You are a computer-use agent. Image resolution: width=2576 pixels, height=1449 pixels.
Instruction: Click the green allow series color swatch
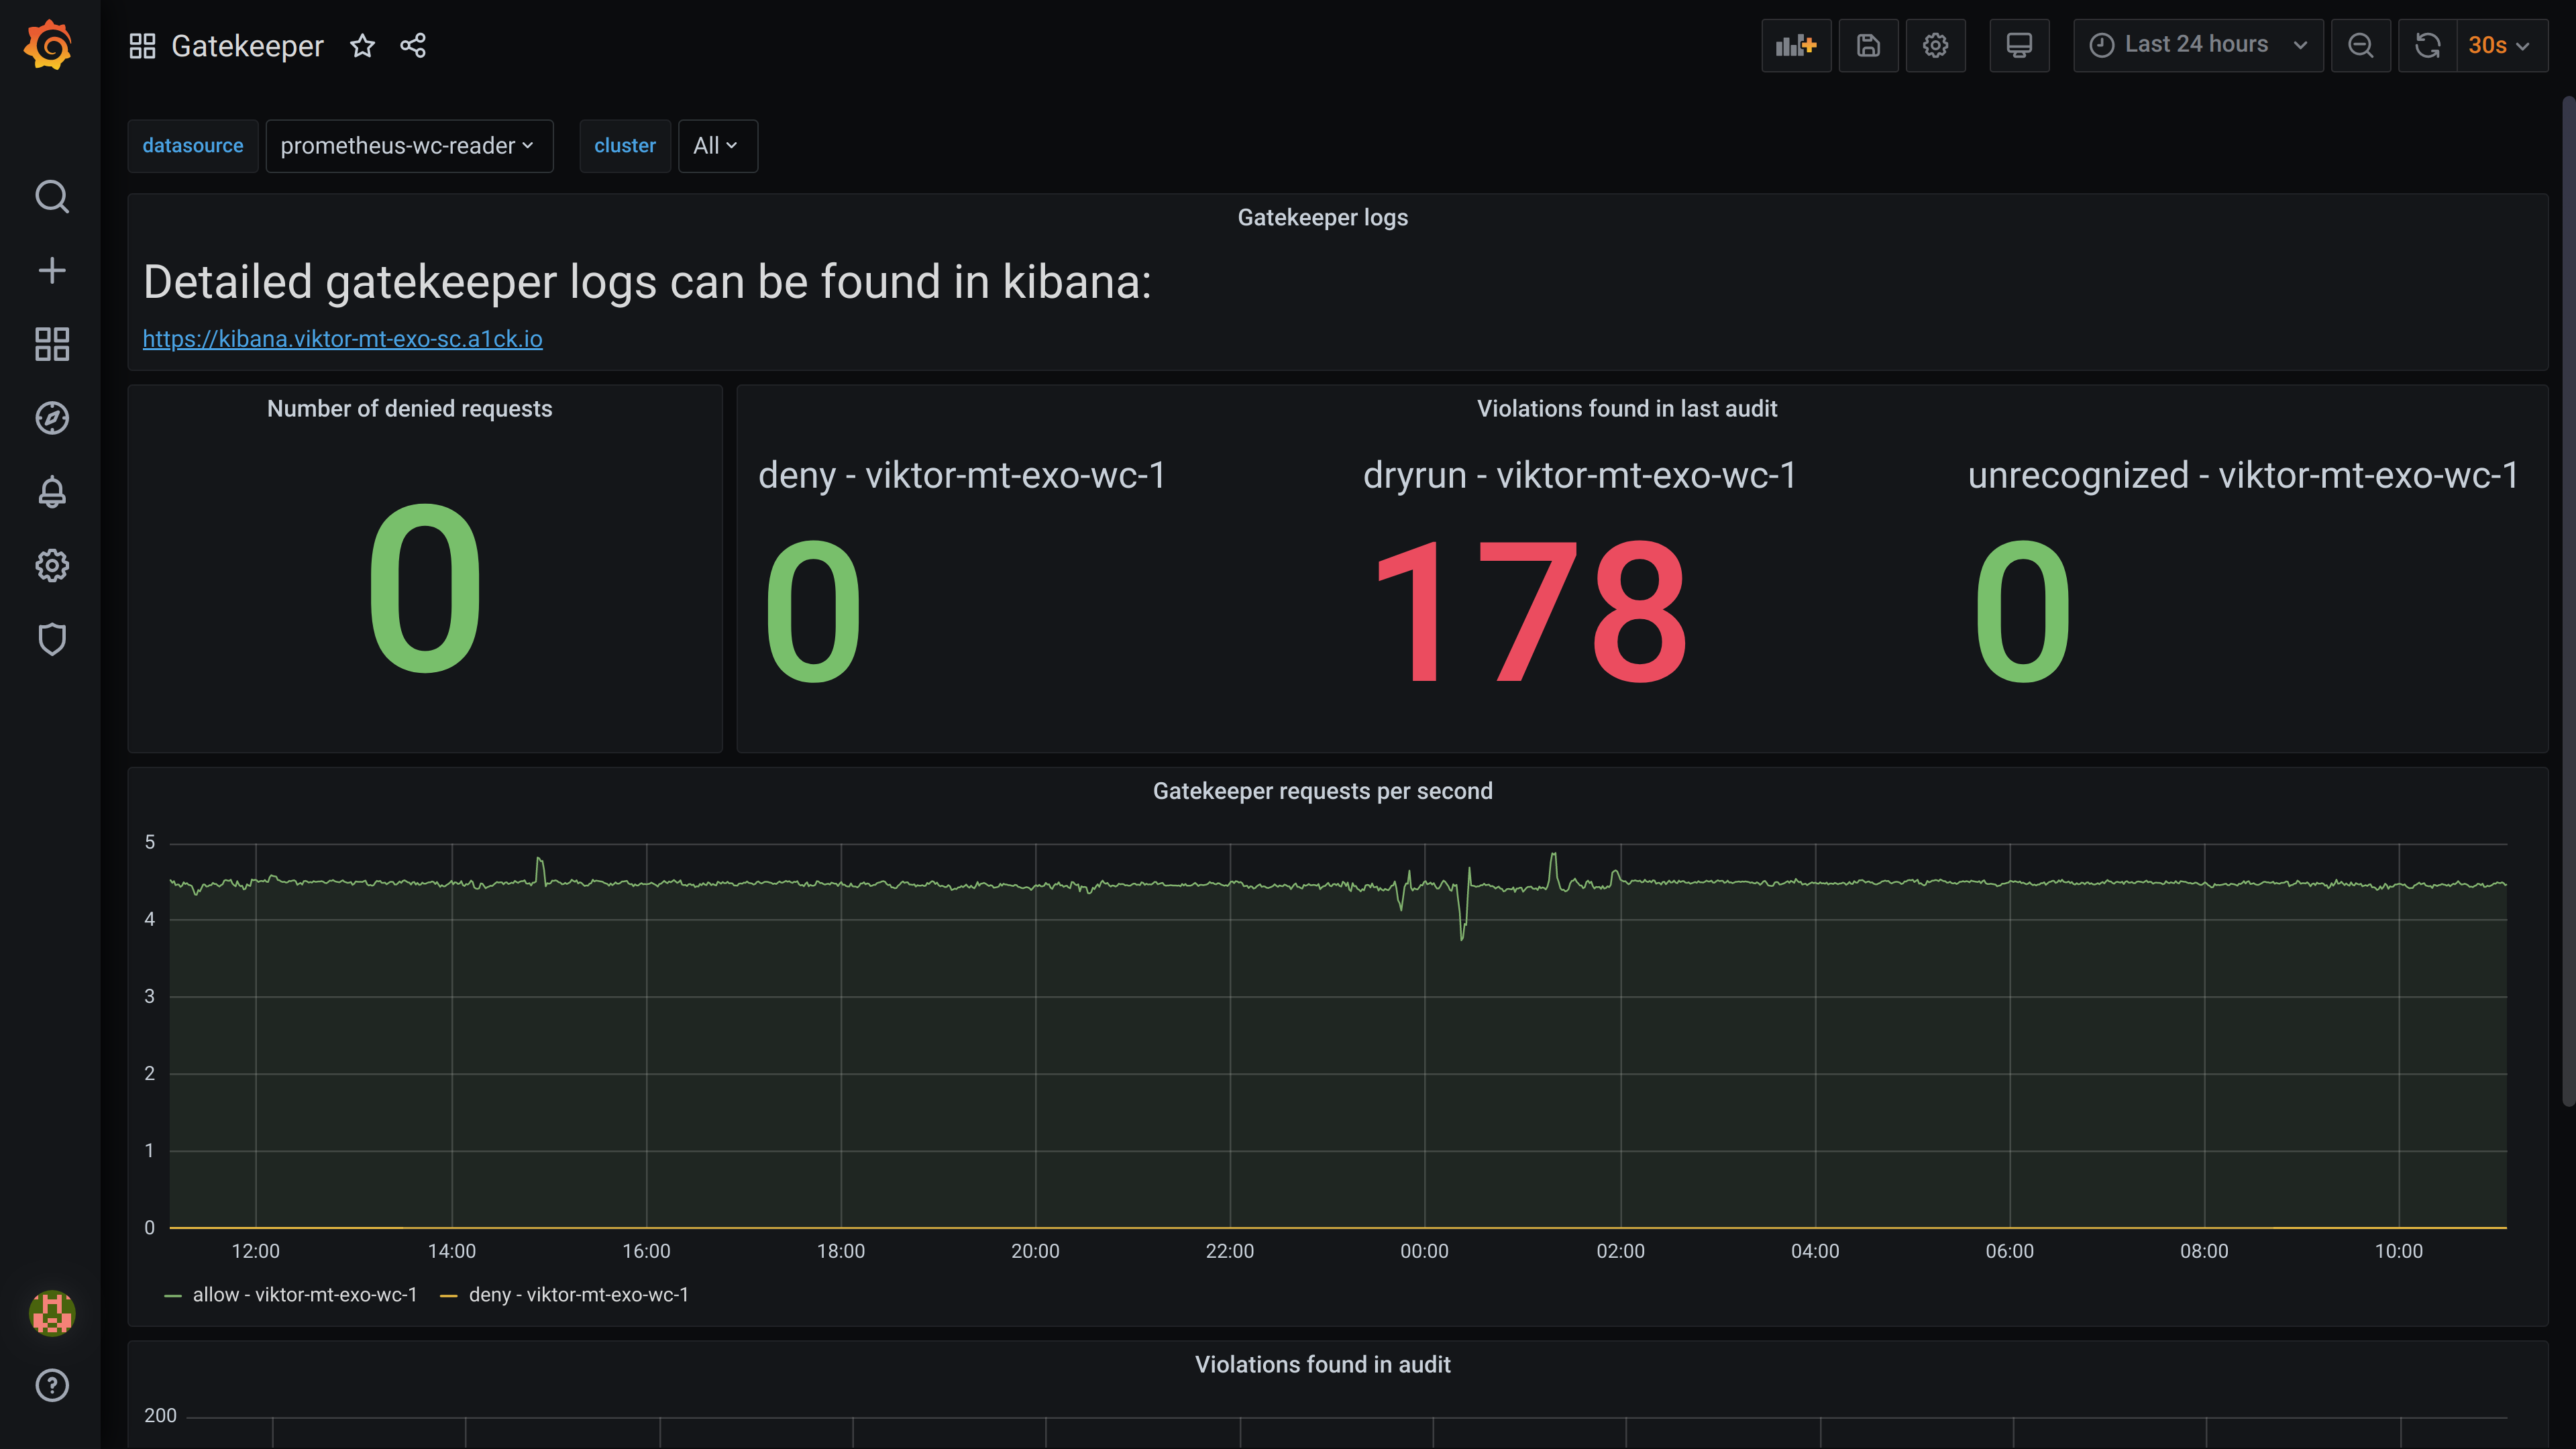[173, 1296]
